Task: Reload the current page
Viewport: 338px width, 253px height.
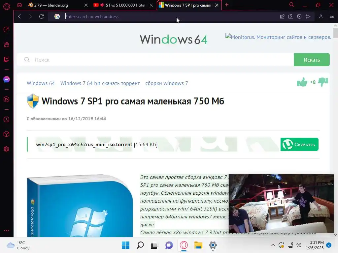Action: pos(41,16)
